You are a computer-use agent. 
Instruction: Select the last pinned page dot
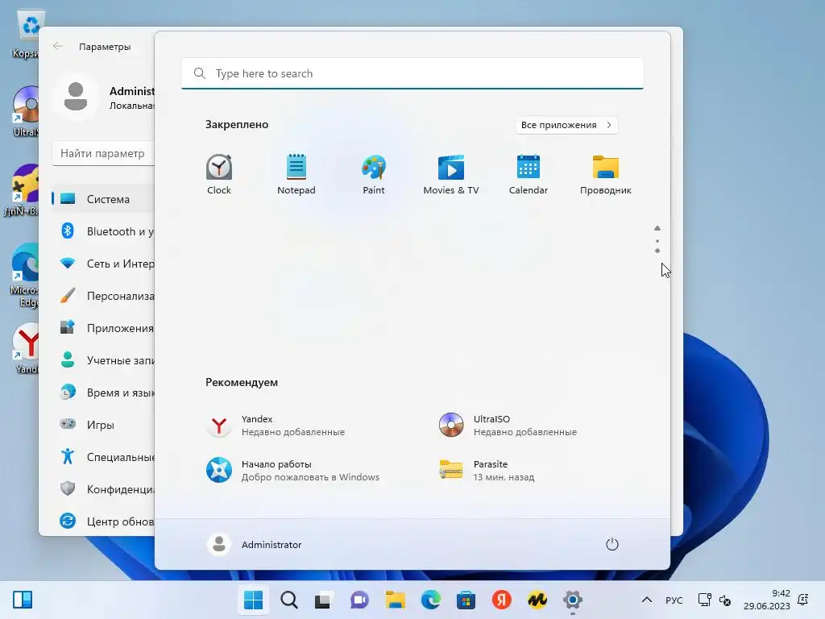(657, 251)
